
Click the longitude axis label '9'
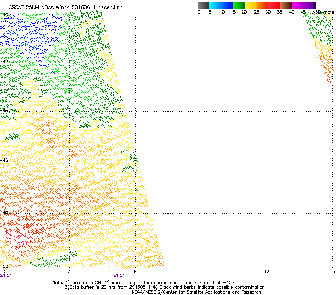point(201,272)
